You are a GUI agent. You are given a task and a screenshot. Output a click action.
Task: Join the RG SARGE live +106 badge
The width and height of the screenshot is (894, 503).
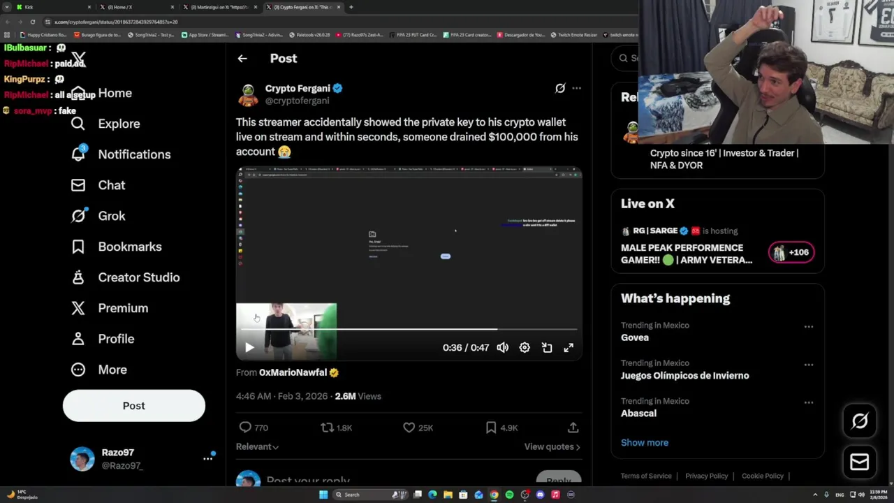pos(791,252)
